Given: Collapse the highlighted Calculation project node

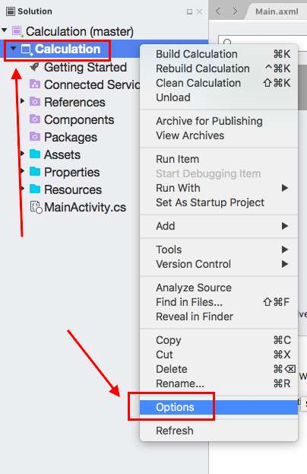Looking at the screenshot, I should coord(13,49).
